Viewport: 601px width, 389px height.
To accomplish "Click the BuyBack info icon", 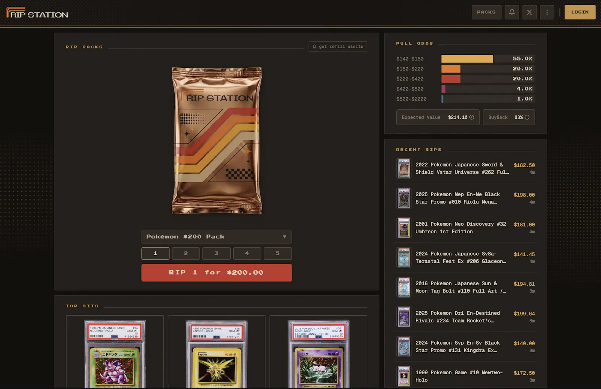I will point(527,117).
